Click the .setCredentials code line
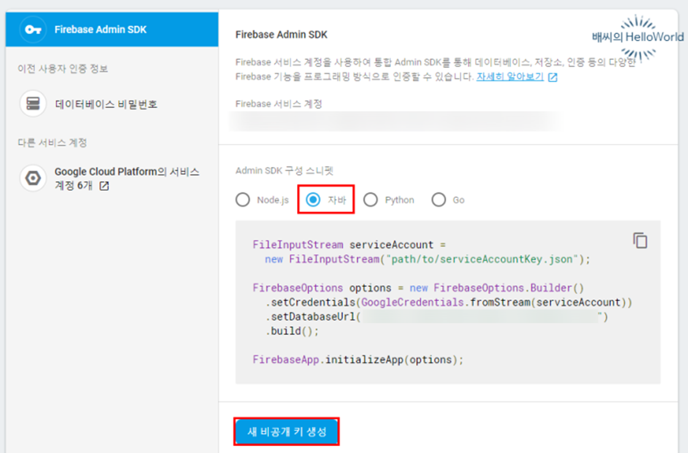The height and width of the screenshot is (453, 688). 448,303
